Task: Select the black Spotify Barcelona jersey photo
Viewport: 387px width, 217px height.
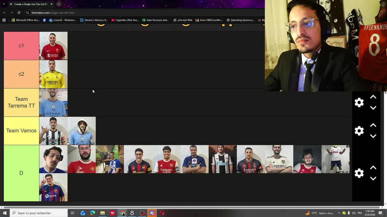Action: [x=138, y=159]
